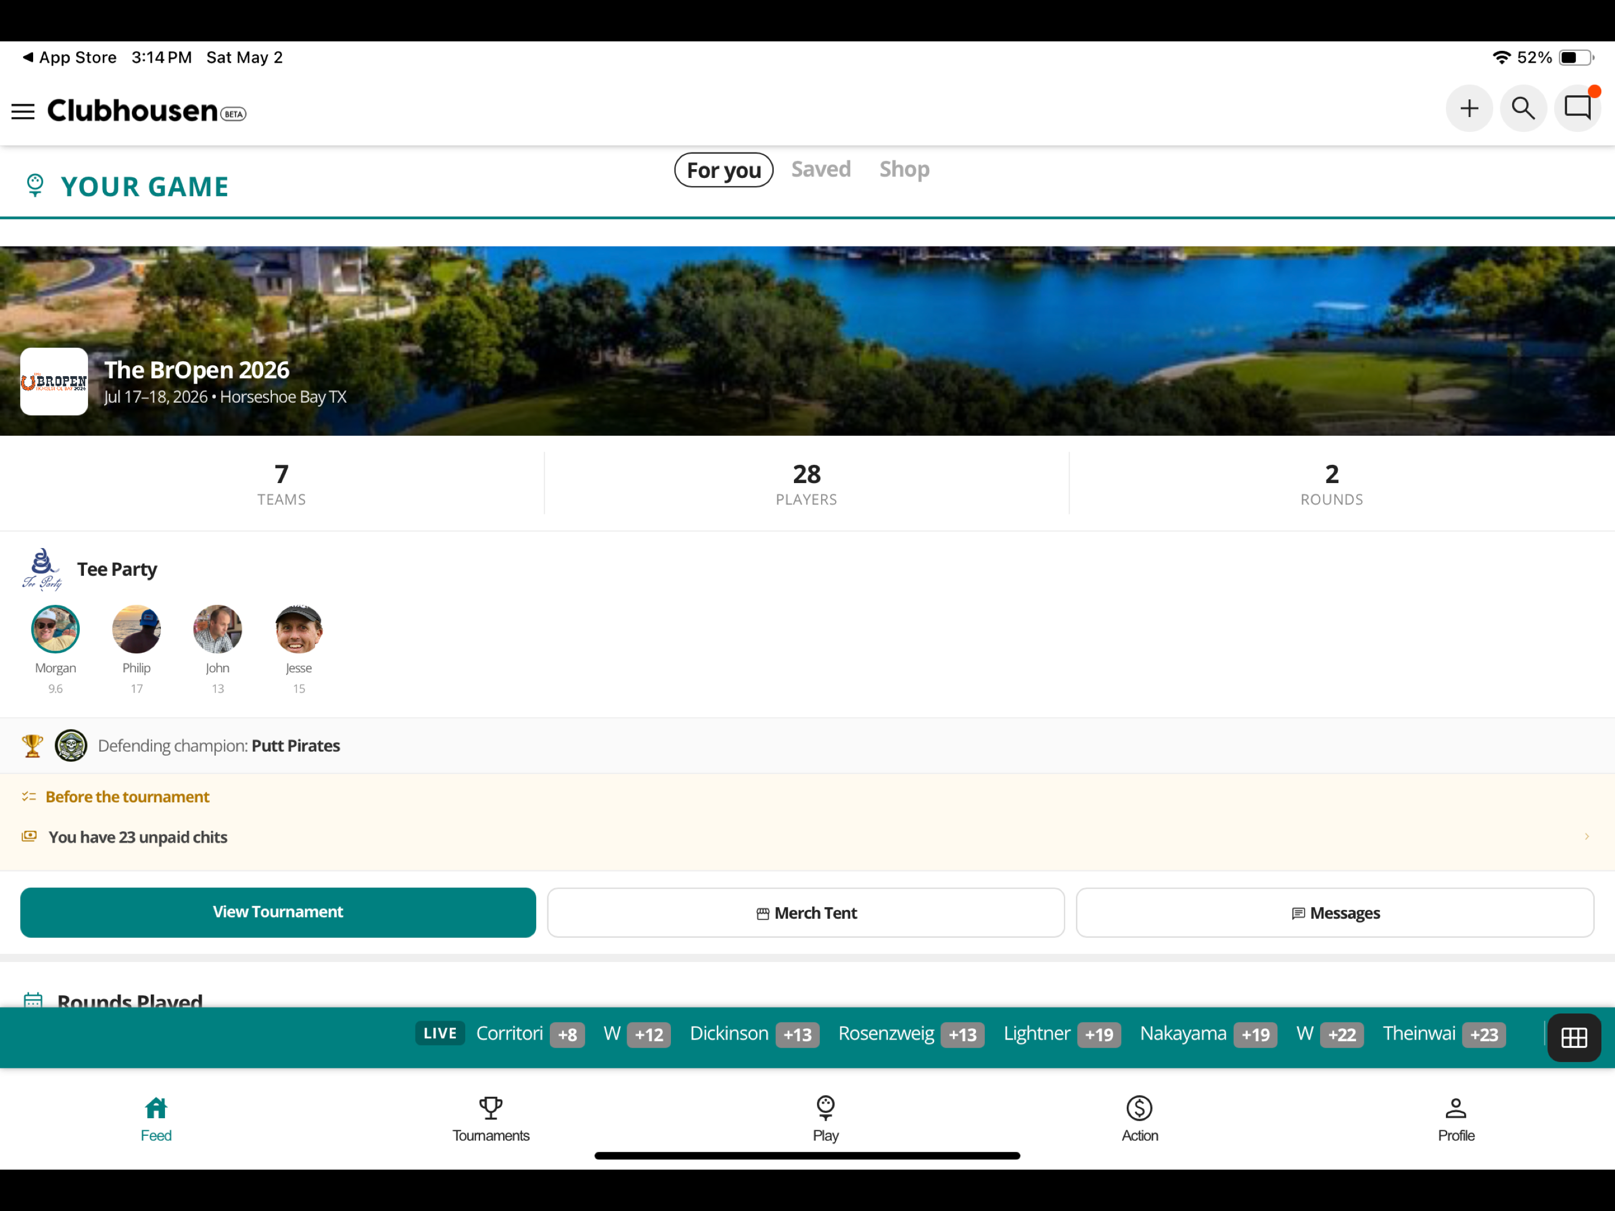Tap The BrOpen 2026 title
Screen dimensions: 1615x1211
tap(196, 370)
